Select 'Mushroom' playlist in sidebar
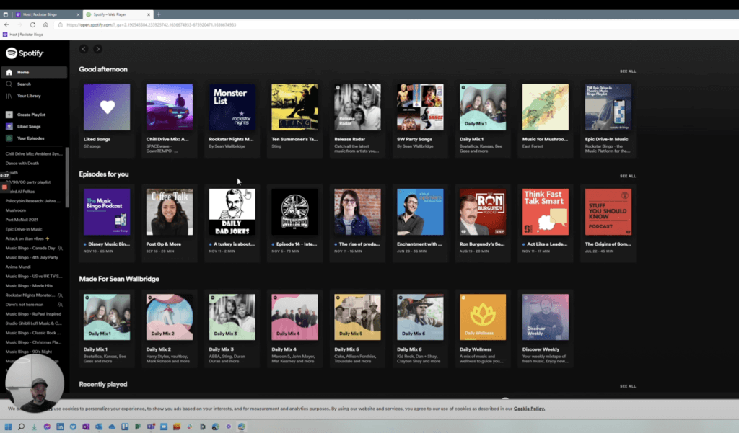Screen dimensions: 739x433 16,210
